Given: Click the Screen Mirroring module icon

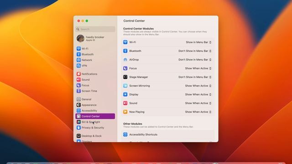Looking at the screenshot, I should tap(125, 86).
